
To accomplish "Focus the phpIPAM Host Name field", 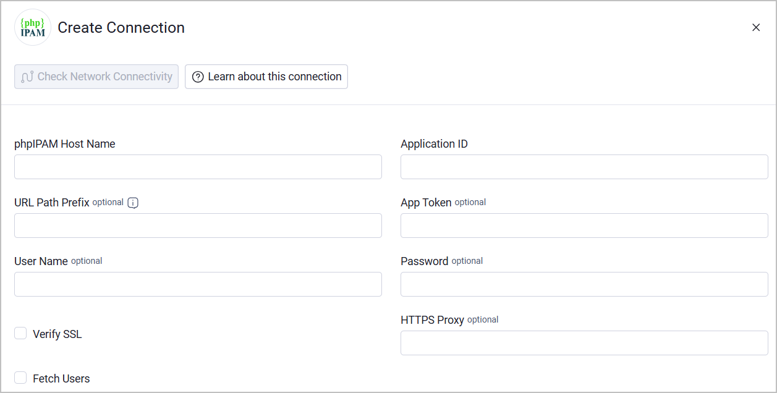I will tap(198, 167).
